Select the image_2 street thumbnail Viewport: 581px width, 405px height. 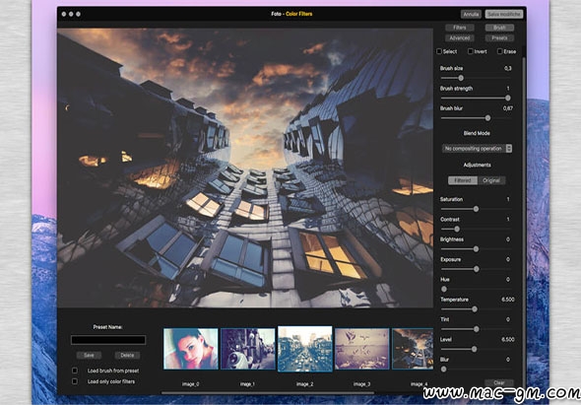point(305,349)
